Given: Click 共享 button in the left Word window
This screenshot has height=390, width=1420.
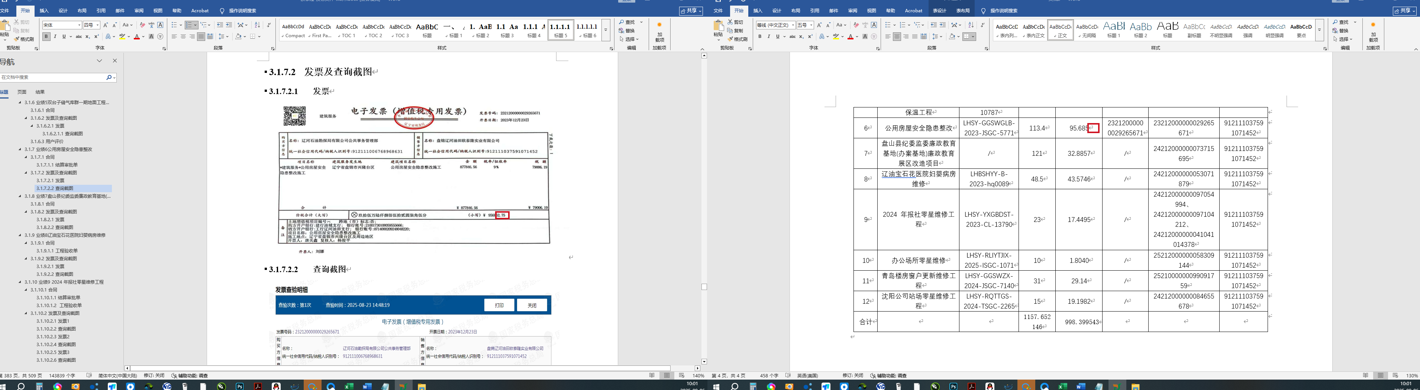Looking at the screenshot, I should (x=691, y=10).
